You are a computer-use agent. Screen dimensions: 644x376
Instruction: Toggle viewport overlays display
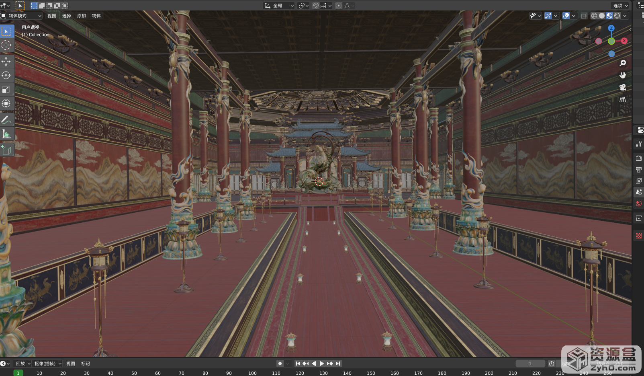point(566,16)
